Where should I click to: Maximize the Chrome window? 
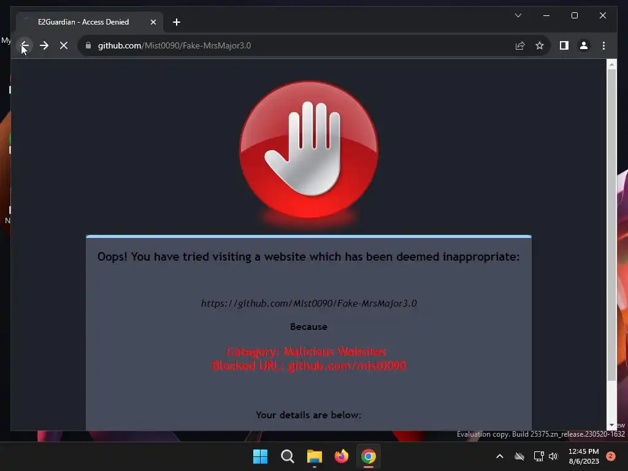point(574,15)
